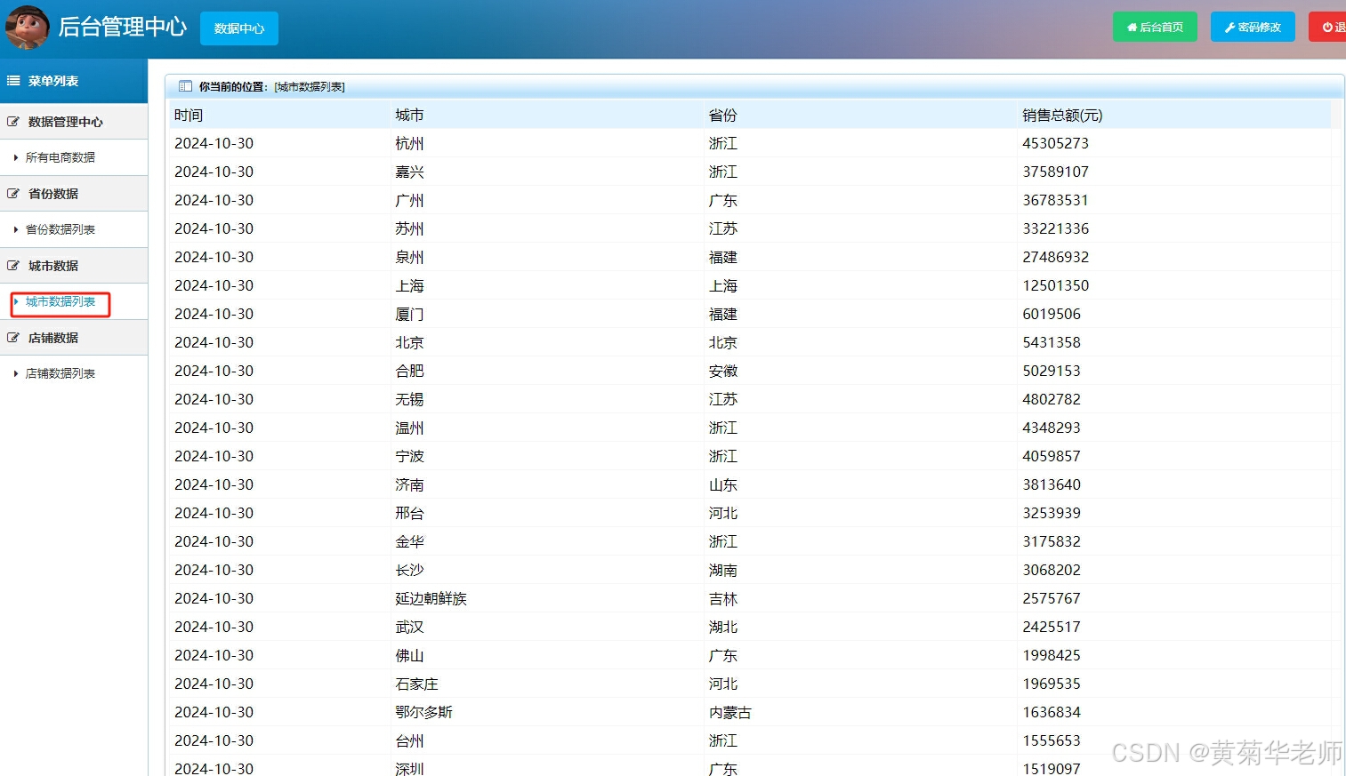The height and width of the screenshot is (776, 1346).
Task: Click arrow bullet before 省份数据列表
Action: [16, 229]
